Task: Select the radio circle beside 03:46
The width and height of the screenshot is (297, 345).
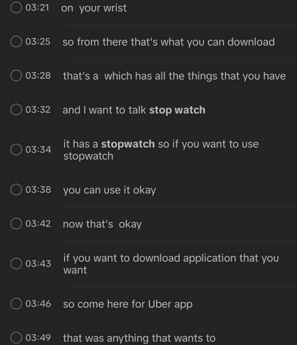Action: (16, 304)
